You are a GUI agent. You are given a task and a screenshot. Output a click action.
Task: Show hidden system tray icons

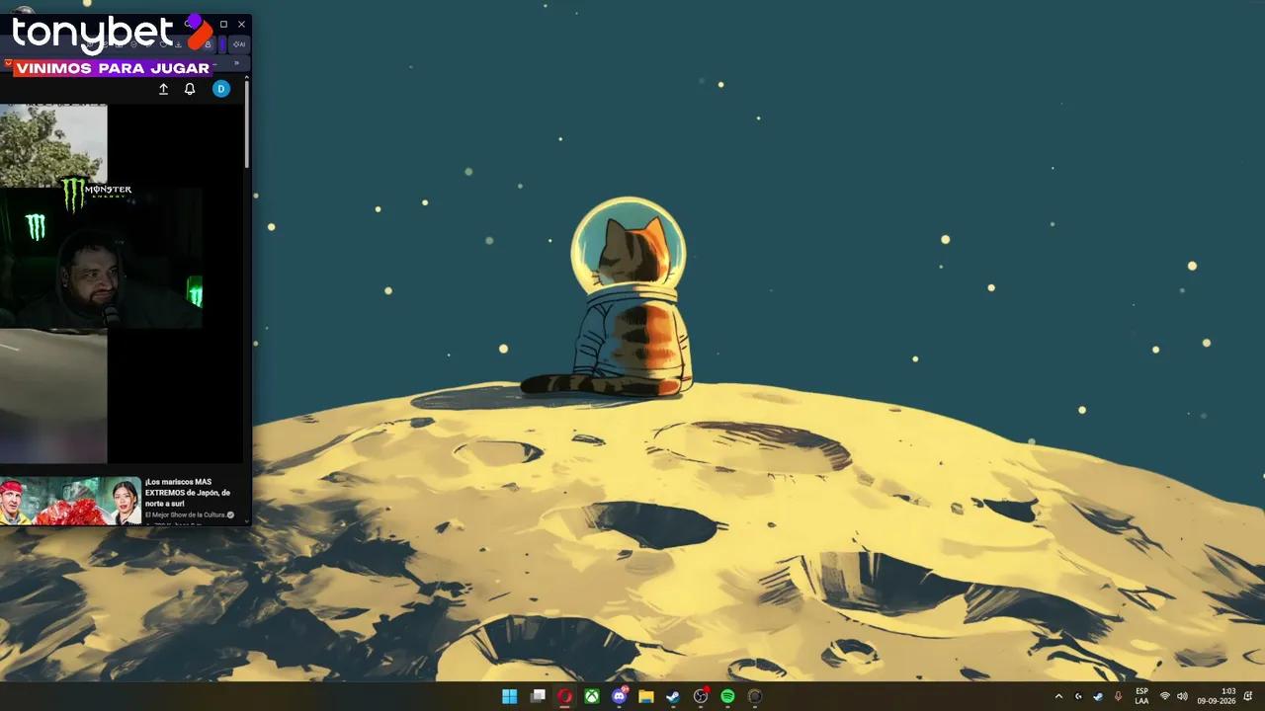pos(1058,696)
